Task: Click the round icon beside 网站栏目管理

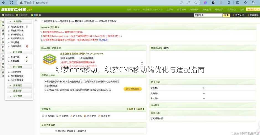Action: coord(27,26)
